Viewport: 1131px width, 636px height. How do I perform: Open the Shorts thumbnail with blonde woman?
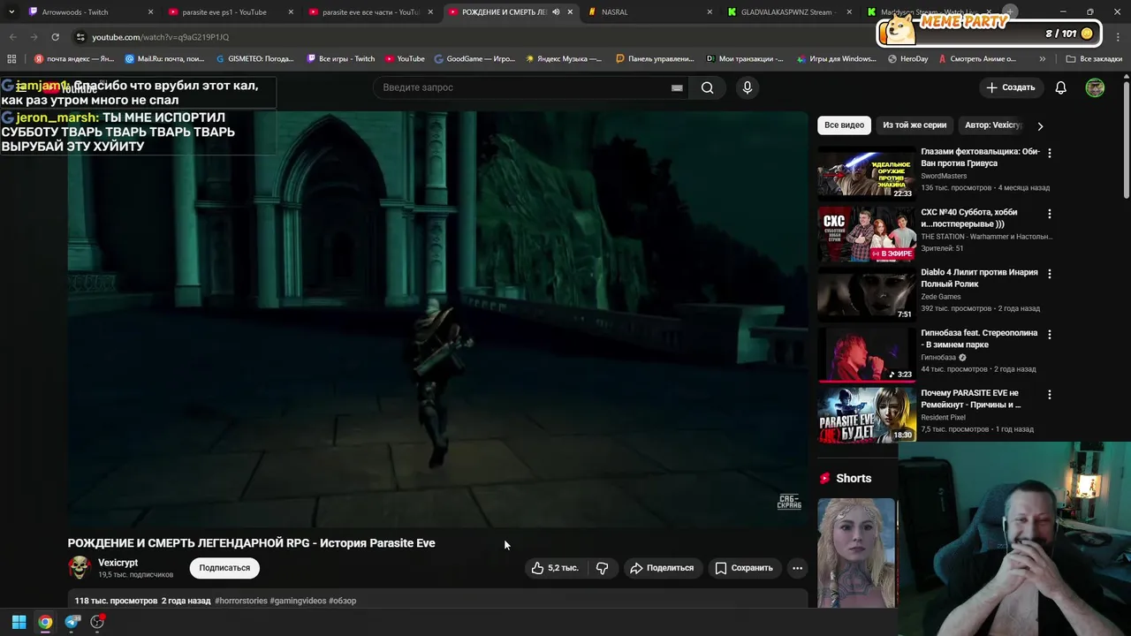(856, 553)
